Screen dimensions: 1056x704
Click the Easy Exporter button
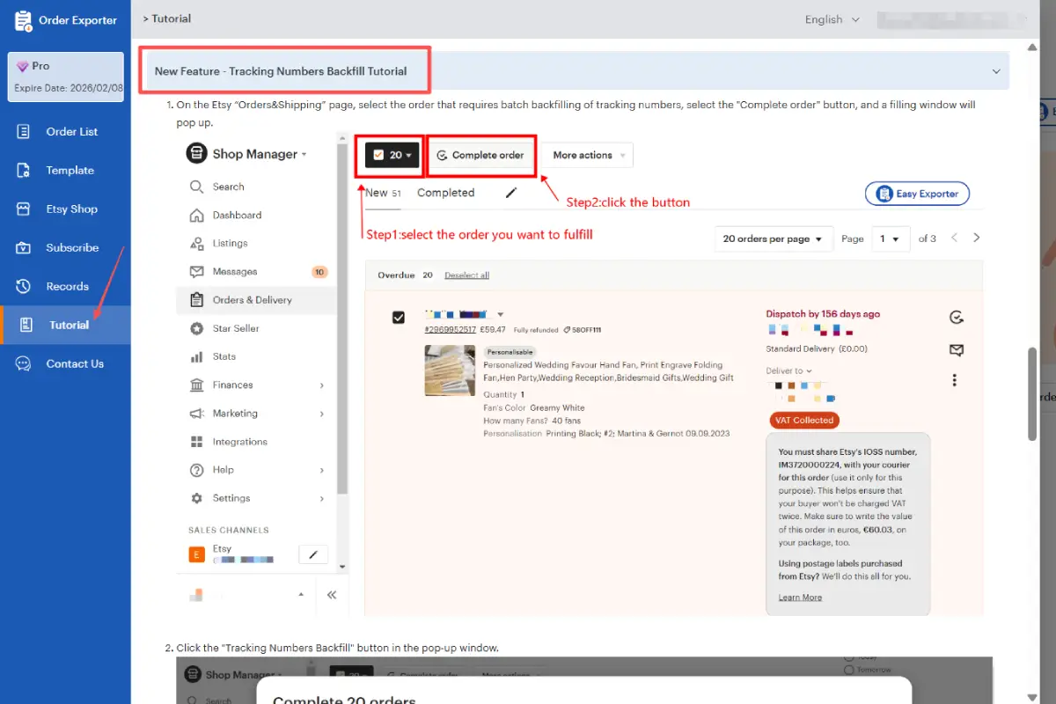(918, 194)
